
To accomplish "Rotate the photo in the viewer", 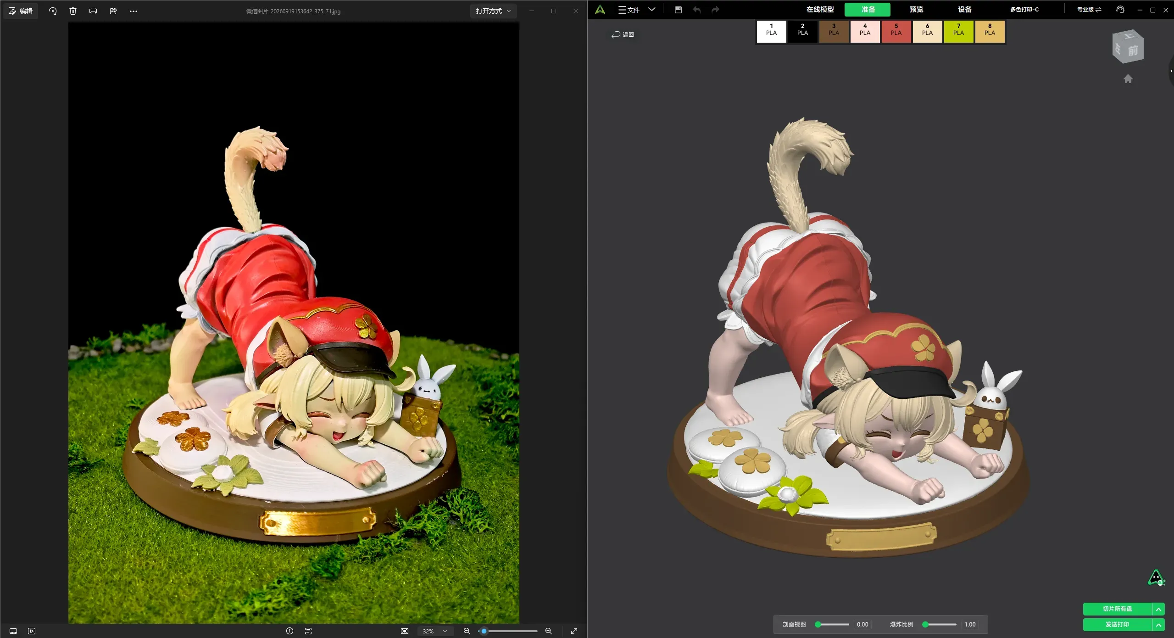I will tap(53, 11).
